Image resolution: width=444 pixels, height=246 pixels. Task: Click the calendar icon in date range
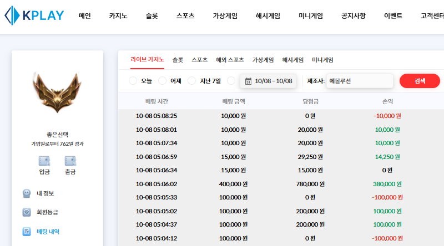[248, 81]
